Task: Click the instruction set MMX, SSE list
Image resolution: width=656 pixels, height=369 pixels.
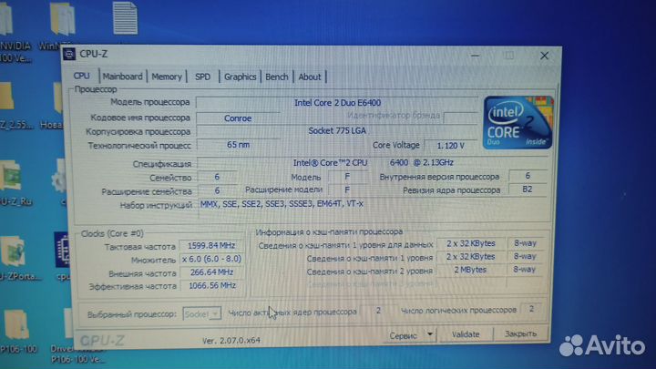Action: (282, 204)
